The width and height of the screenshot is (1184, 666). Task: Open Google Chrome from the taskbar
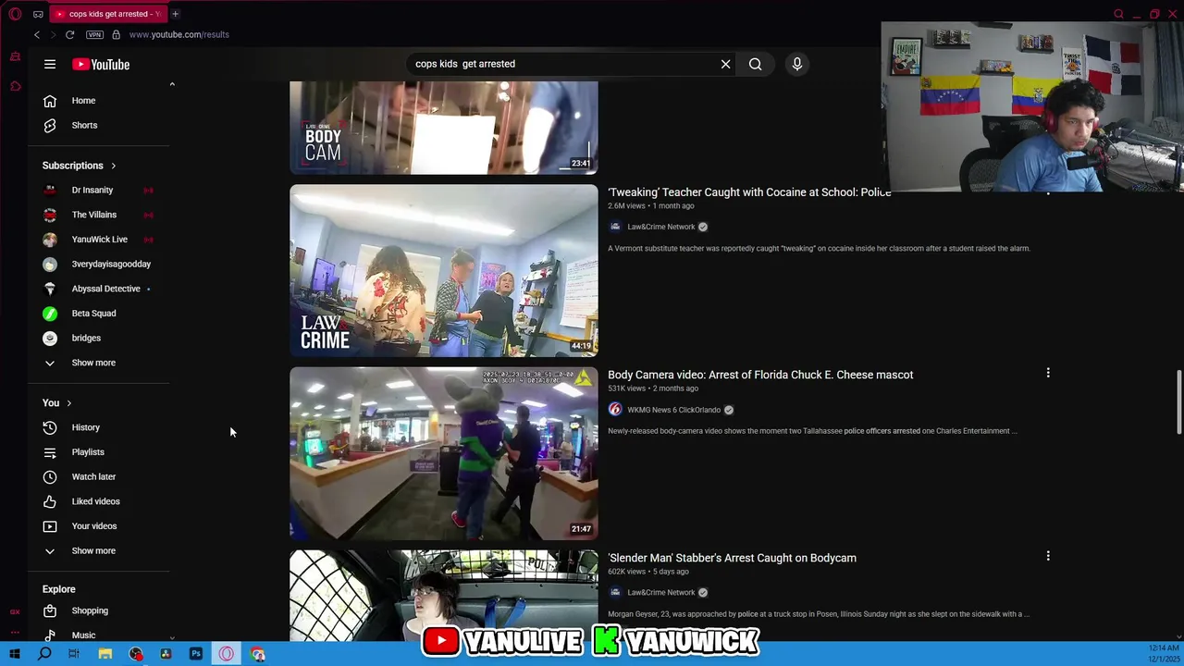258,654
